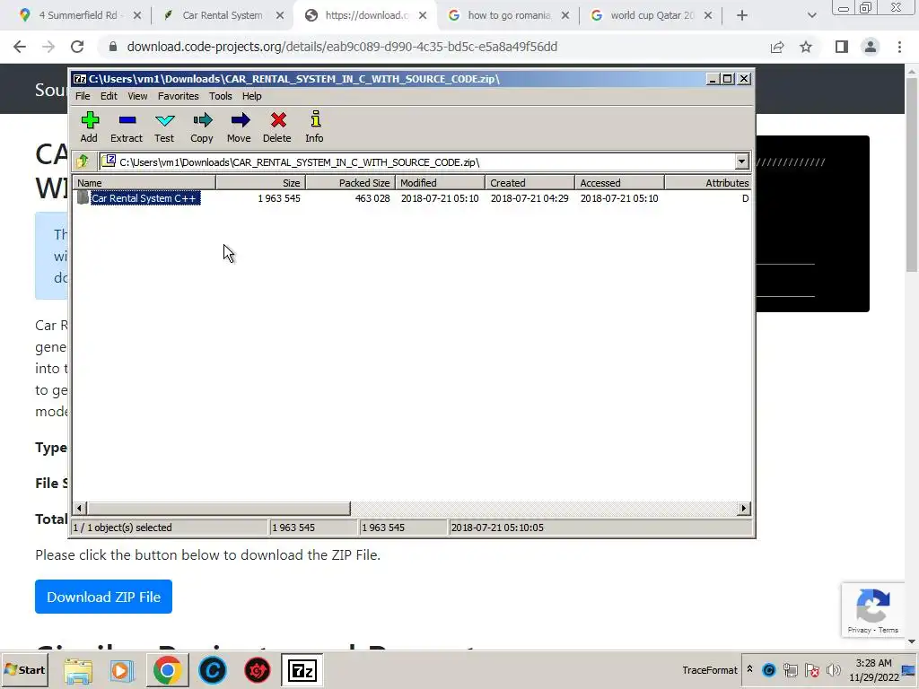This screenshot has width=919, height=689.
Task: Sort by the Accessed column header
Action: click(619, 183)
